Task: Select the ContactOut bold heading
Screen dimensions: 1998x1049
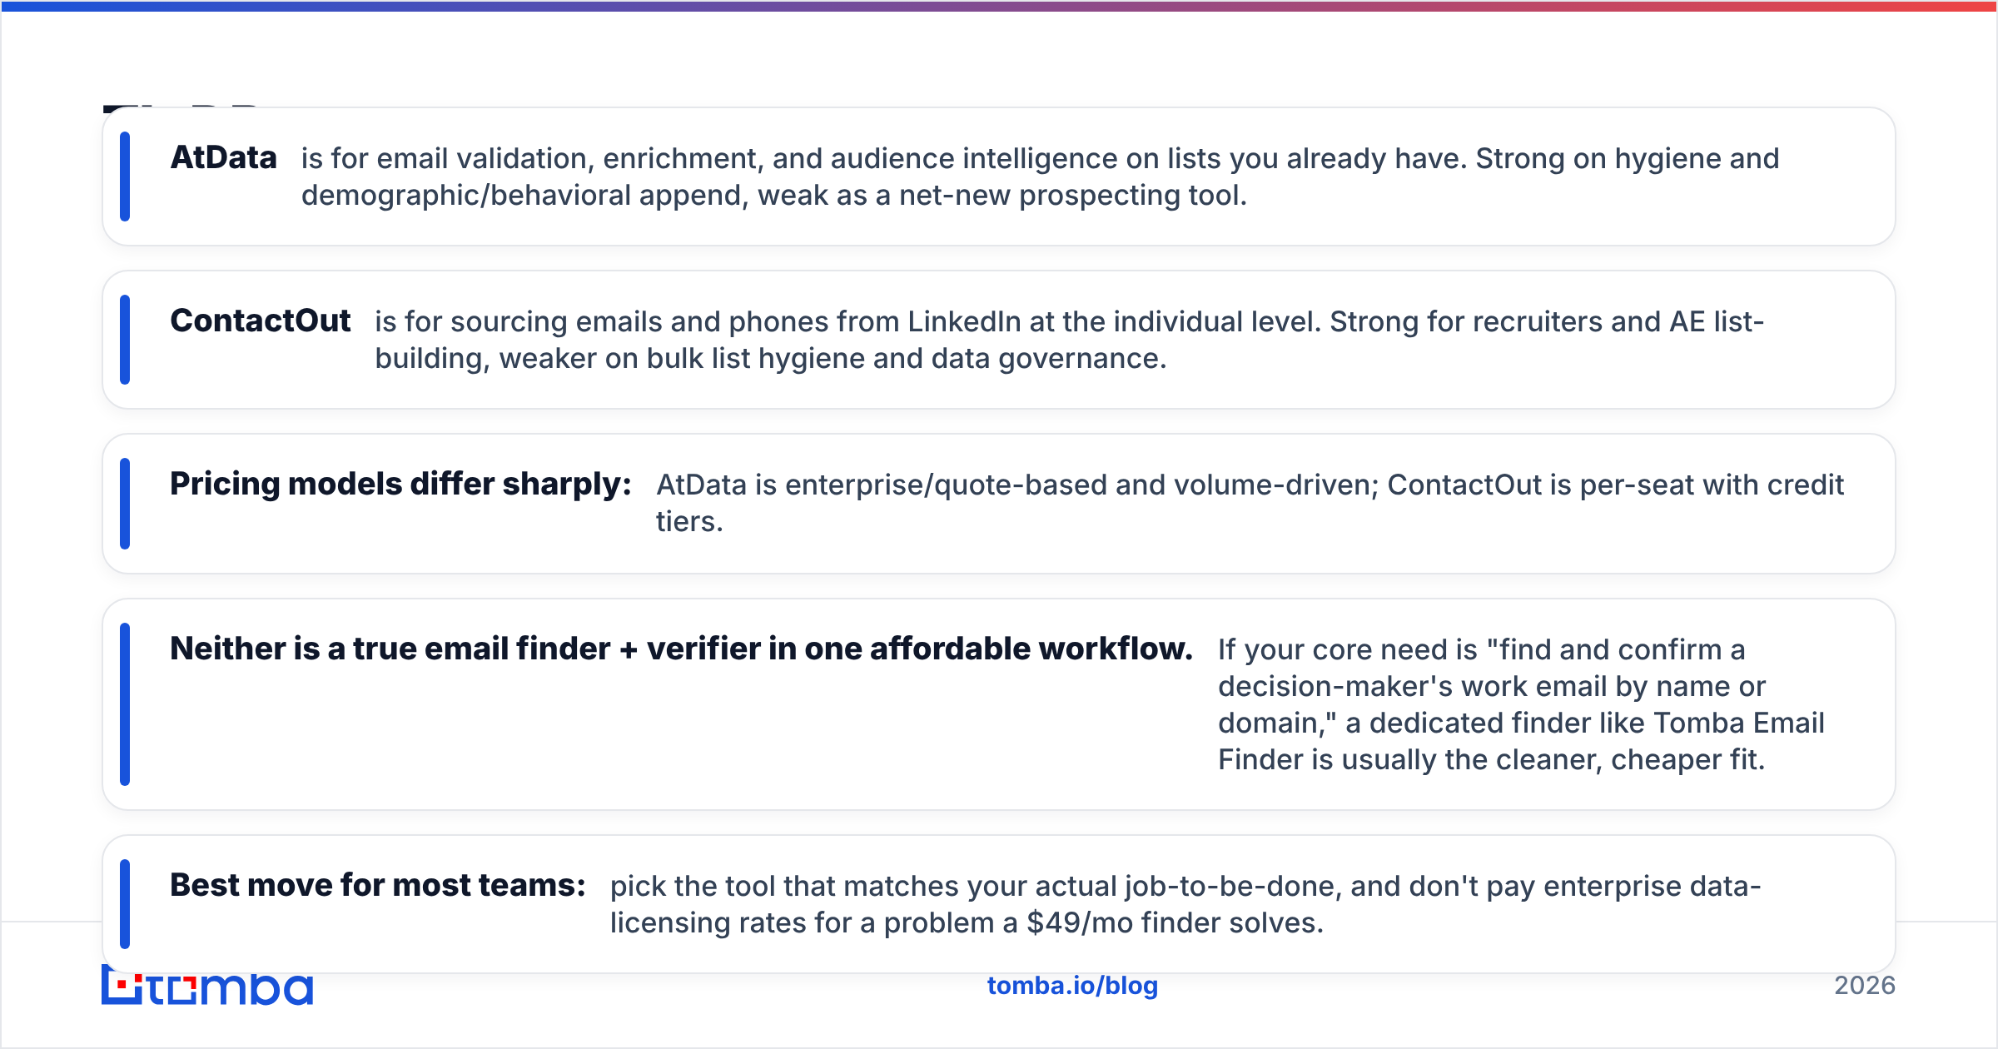Action: 260,321
